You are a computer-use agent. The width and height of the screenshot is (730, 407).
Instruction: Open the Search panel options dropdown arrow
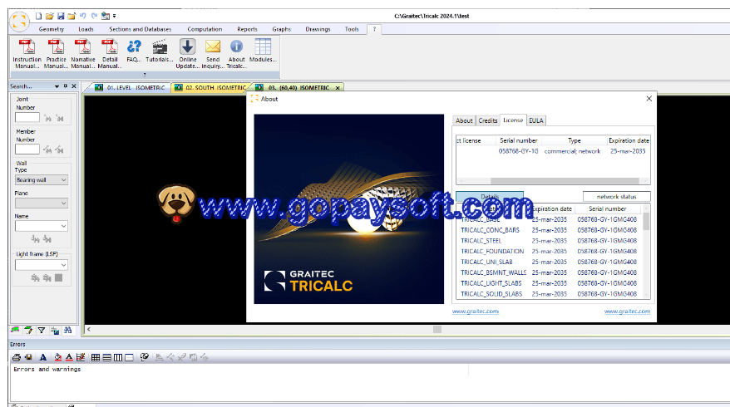57,86
